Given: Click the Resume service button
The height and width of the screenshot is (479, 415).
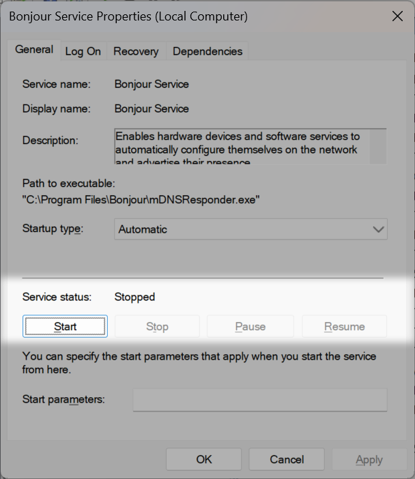Looking at the screenshot, I should (x=344, y=327).
